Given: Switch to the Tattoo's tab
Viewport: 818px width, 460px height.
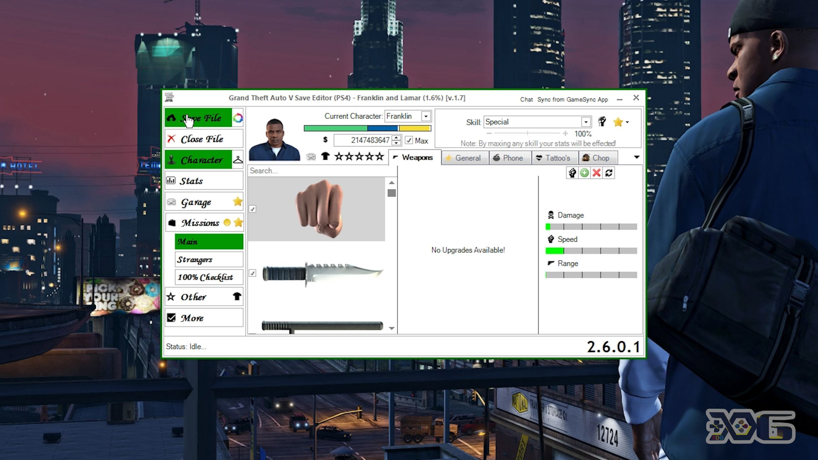Looking at the screenshot, I should 555,158.
